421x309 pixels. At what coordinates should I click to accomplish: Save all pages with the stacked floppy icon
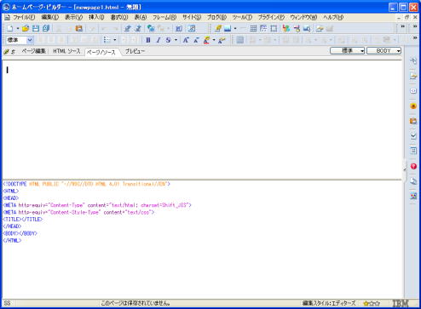click(x=46, y=28)
